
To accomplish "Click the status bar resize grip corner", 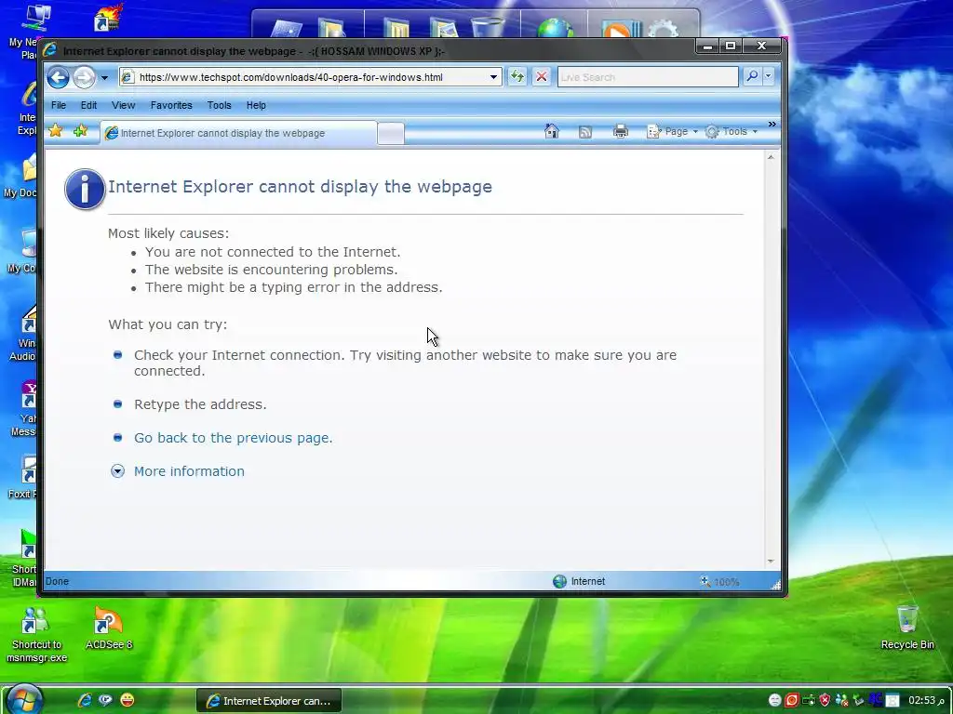I will pyautogui.click(x=775, y=585).
